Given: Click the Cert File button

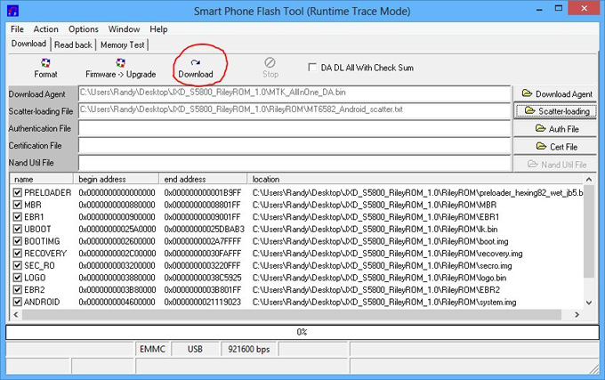Looking at the screenshot, I should (x=555, y=147).
